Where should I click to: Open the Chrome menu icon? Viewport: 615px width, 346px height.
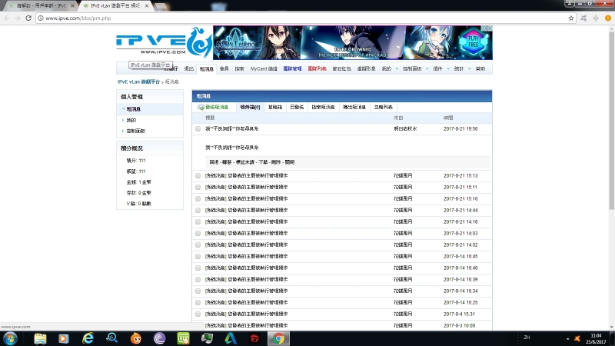point(607,18)
